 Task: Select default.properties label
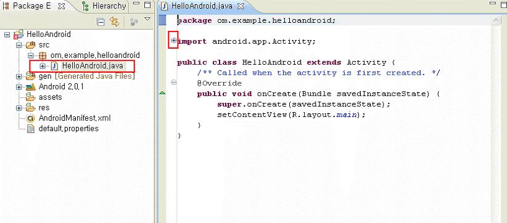(x=68, y=129)
